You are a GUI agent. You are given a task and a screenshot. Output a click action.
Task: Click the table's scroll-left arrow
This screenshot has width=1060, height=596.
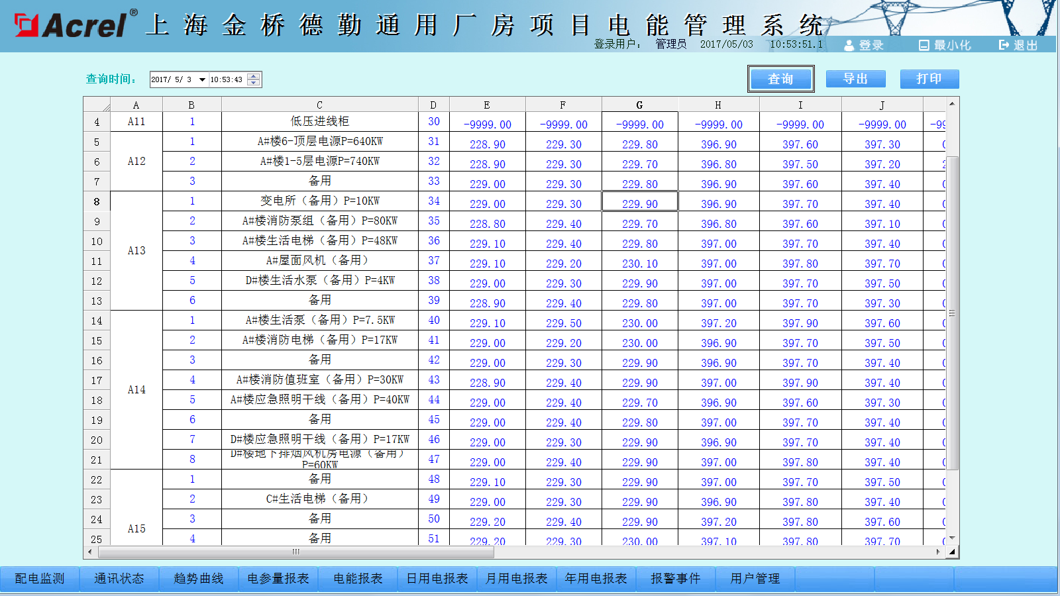[90, 552]
